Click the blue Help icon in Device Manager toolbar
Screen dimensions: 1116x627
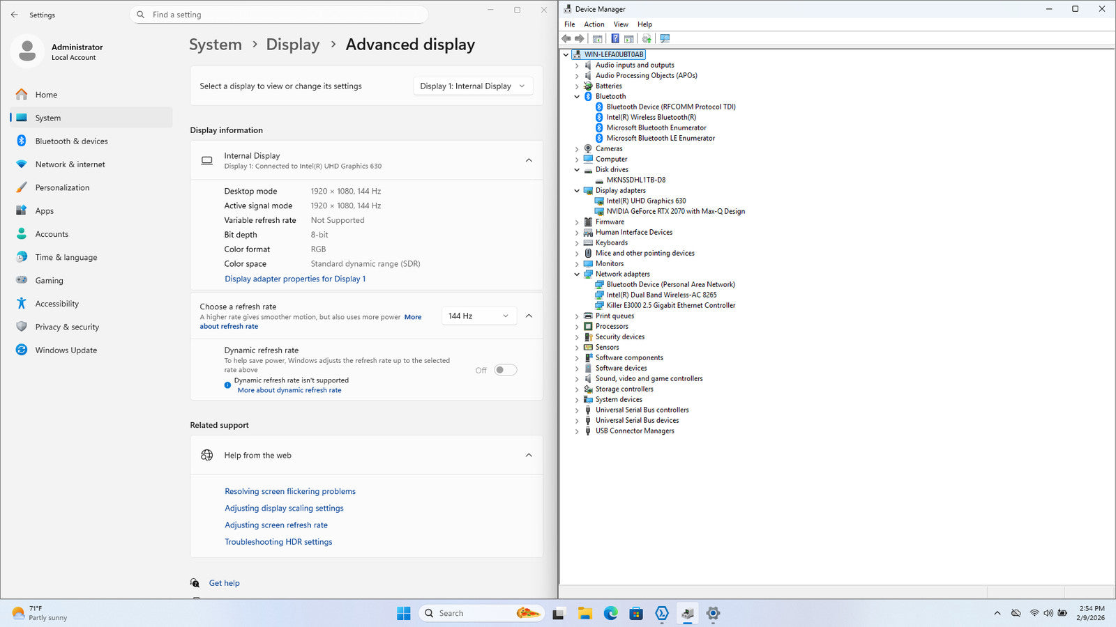coord(614,39)
